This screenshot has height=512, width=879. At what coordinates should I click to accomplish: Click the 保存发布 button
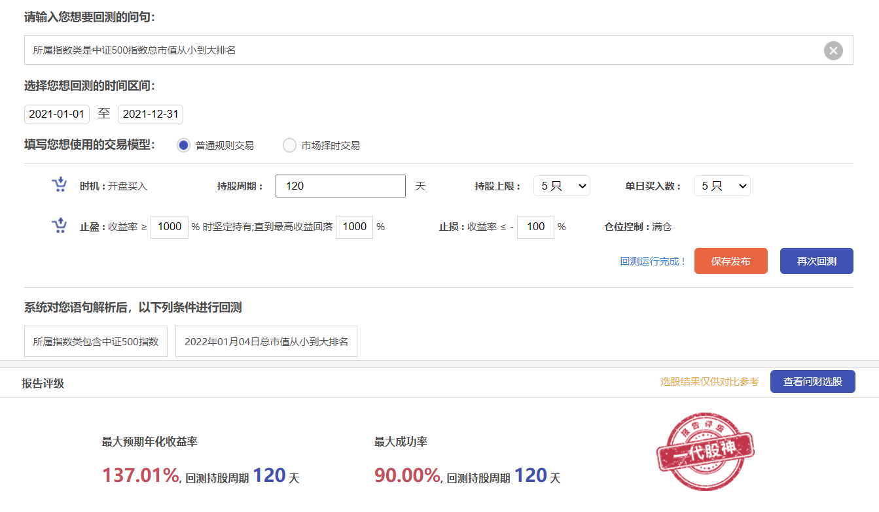[730, 261]
